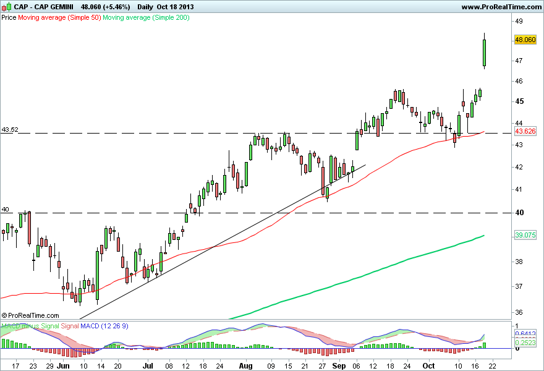Click the Jul month label on time axis
544x371 pixels.
pos(148,366)
